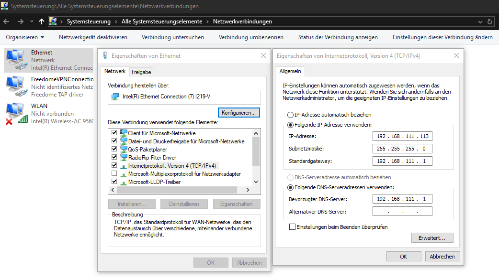Click Verbindung untersuchen in toolbar

tap(173, 37)
